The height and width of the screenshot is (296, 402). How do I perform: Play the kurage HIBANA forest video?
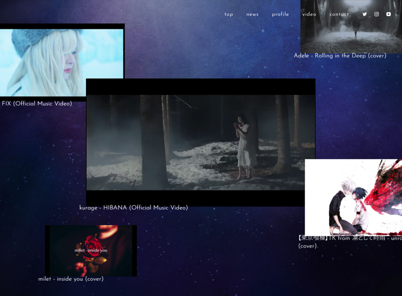click(x=200, y=142)
